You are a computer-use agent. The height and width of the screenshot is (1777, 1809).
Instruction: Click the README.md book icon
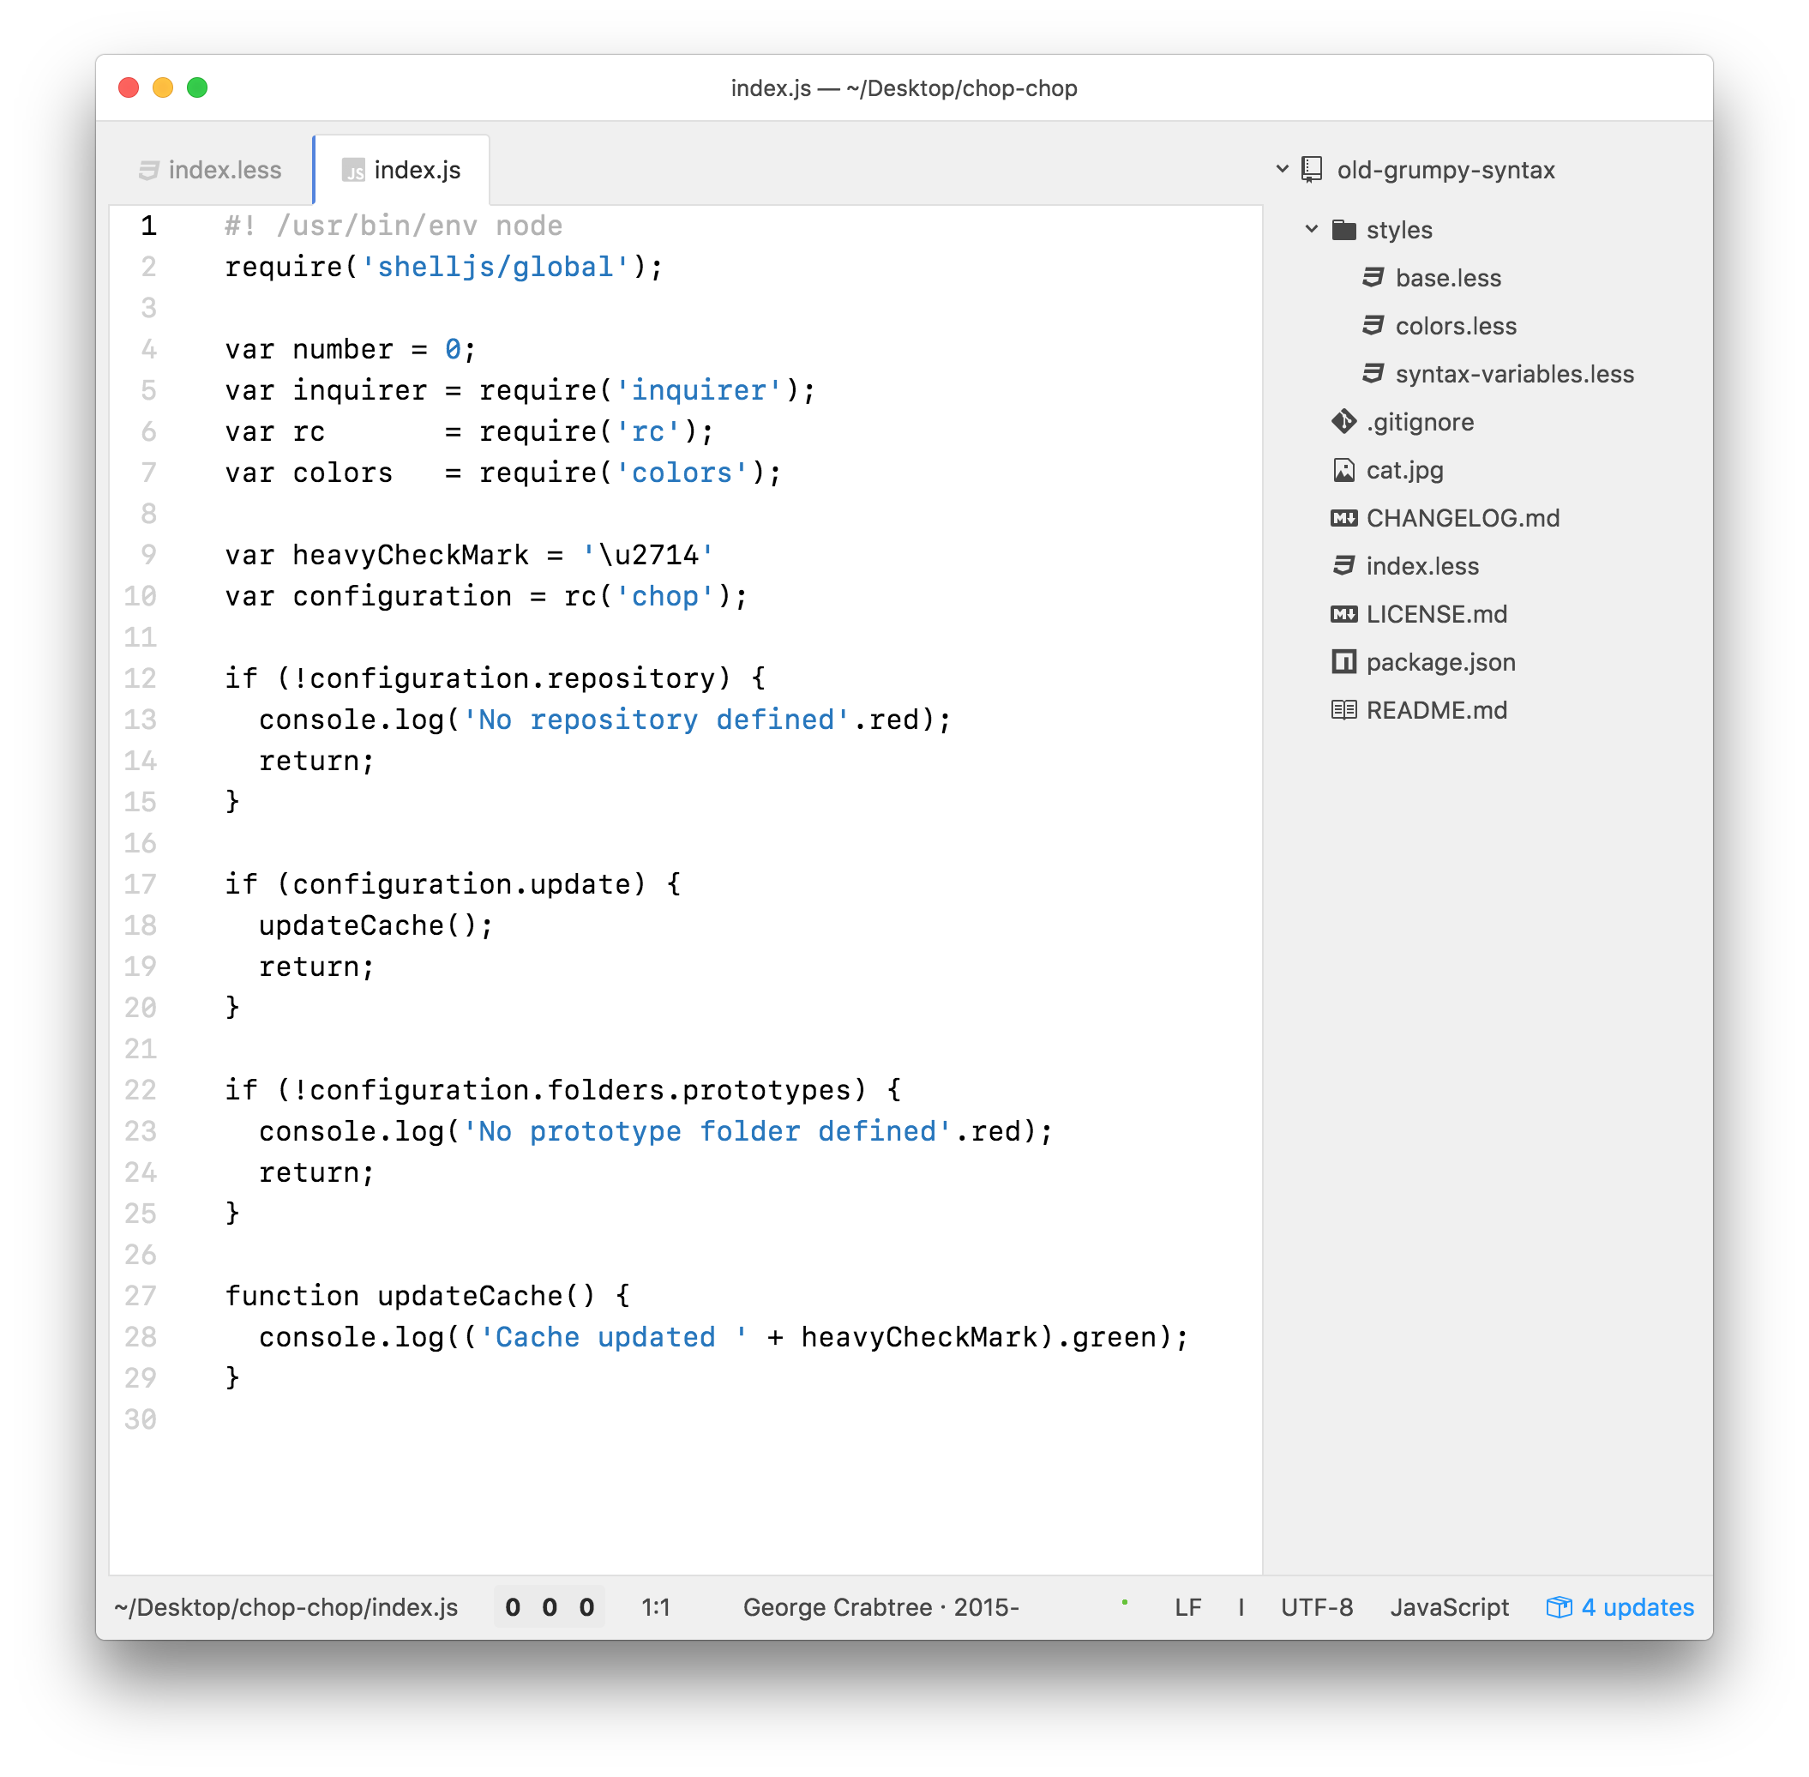tap(1343, 710)
